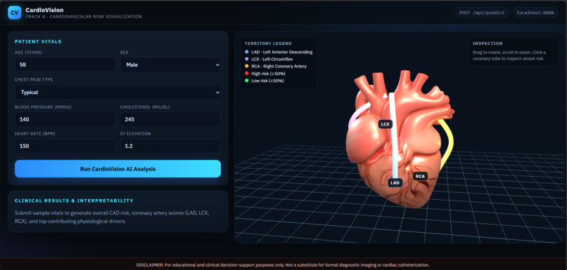This screenshot has height=270, width=567.
Task: Click the 'Drag to rotate' inspection hint text
Action: pyautogui.click(x=509, y=55)
